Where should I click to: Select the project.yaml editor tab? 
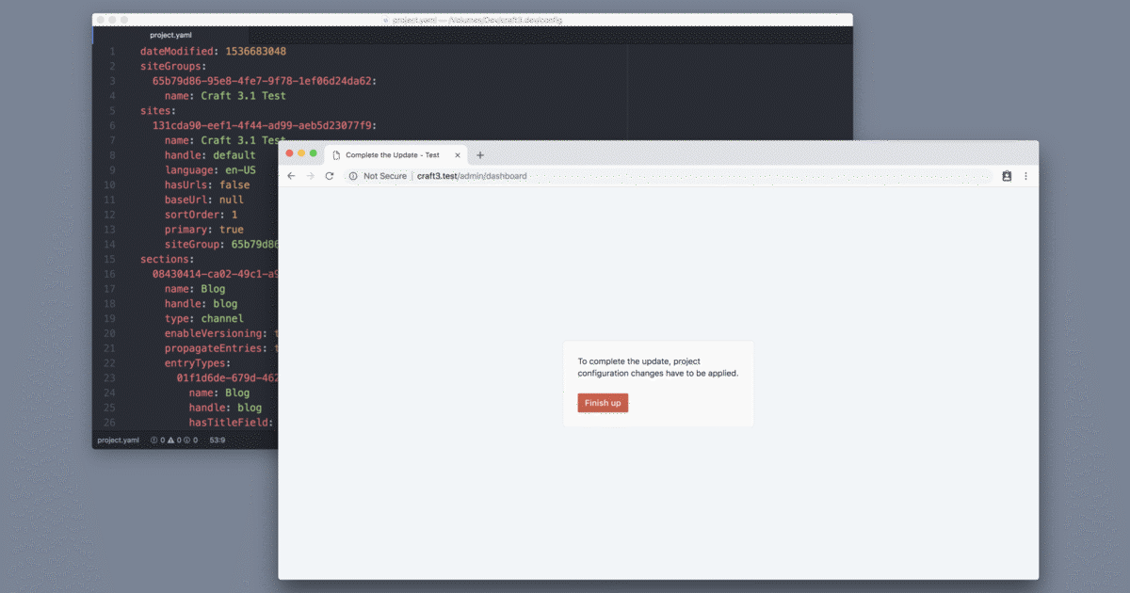(x=170, y=35)
